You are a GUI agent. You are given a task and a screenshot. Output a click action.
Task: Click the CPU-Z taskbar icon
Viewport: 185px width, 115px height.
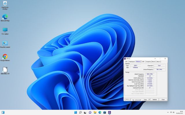pyautogui.click(x=110, y=112)
